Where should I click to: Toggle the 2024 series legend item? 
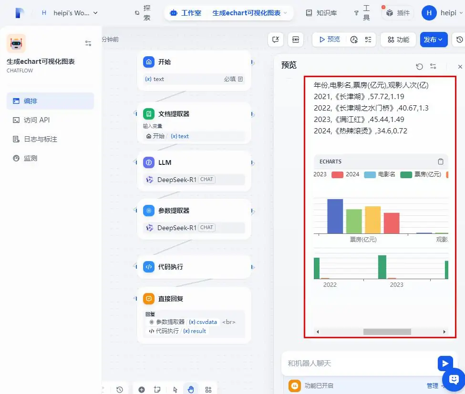353,174
